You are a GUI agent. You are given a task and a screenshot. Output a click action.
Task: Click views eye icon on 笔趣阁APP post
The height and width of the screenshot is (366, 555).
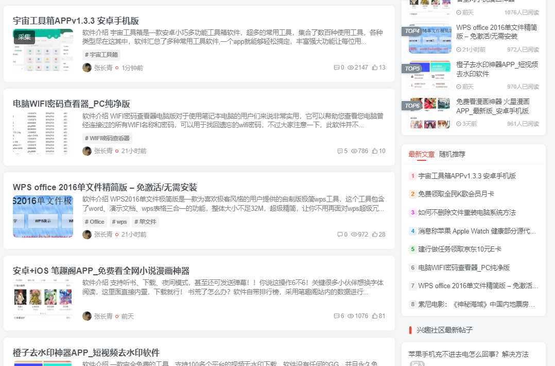pos(351,315)
